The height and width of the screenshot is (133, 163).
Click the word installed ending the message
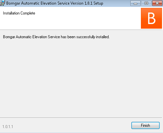tap(103, 37)
